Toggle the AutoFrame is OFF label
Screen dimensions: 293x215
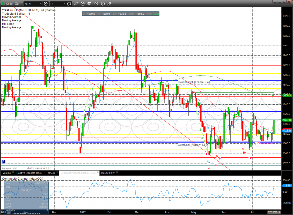40,168
